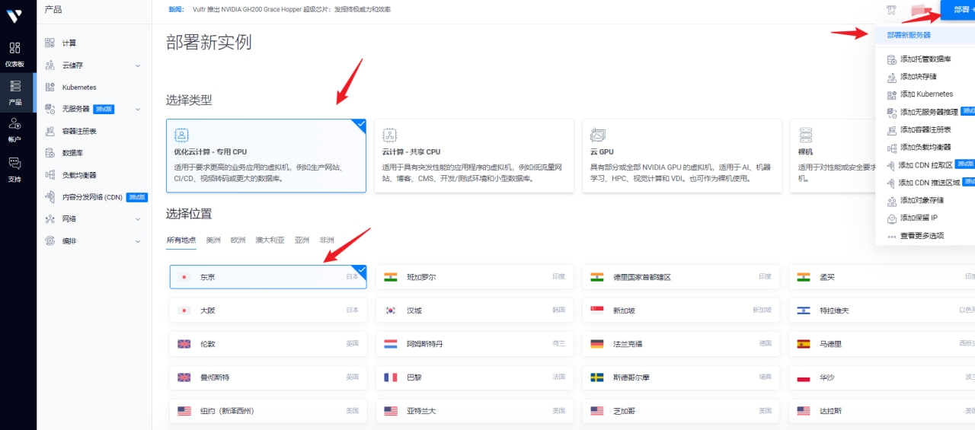Select 云计算 - 共享 CPU type card

pyautogui.click(x=474, y=156)
